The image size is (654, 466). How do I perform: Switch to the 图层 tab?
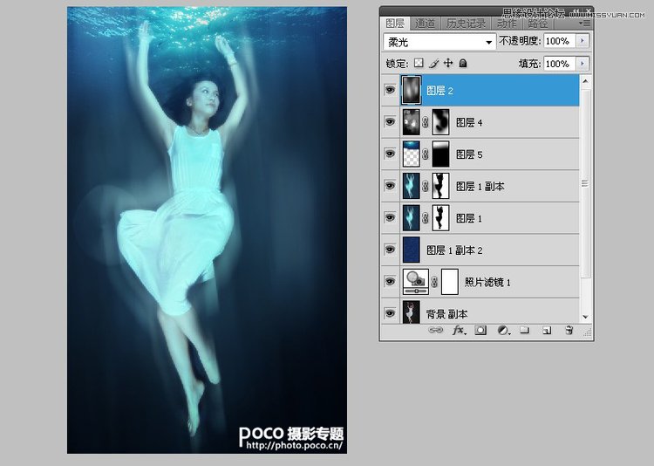(x=395, y=24)
